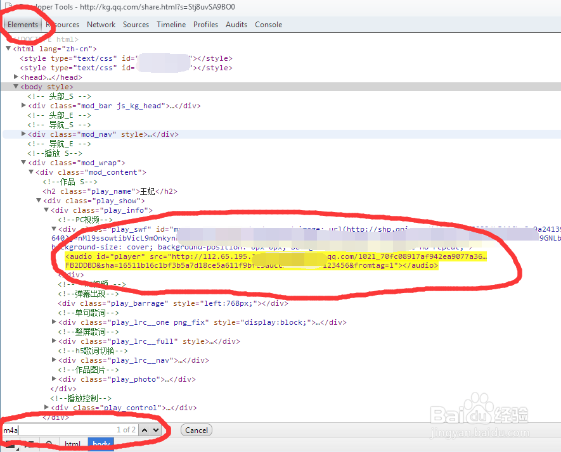Image resolution: width=561 pixels, height=452 pixels.
Task: Collapse the play_info div
Action: click(46, 210)
